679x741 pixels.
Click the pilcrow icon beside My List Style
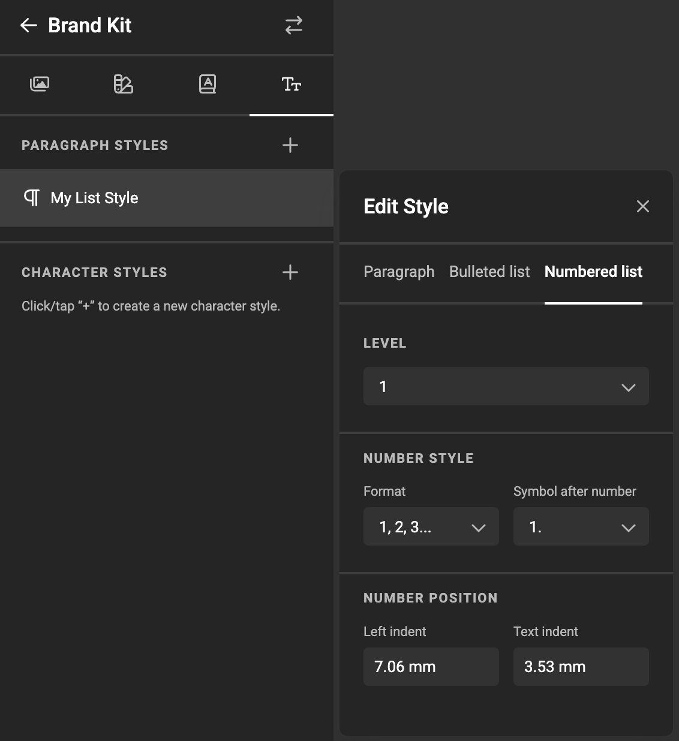(32, 198)
